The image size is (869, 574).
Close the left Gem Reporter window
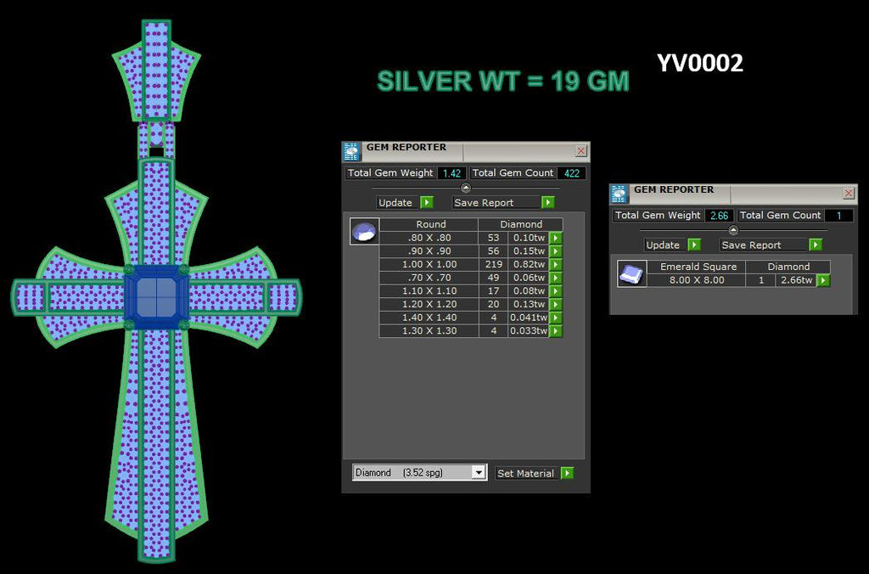tap(580, 151)
